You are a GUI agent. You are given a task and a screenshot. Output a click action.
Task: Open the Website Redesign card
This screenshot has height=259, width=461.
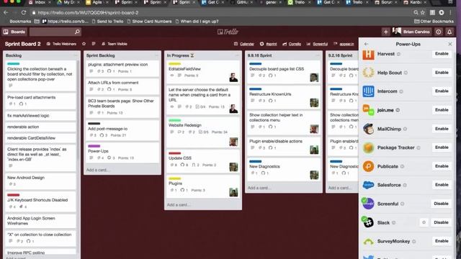click(x=203, y=132)
